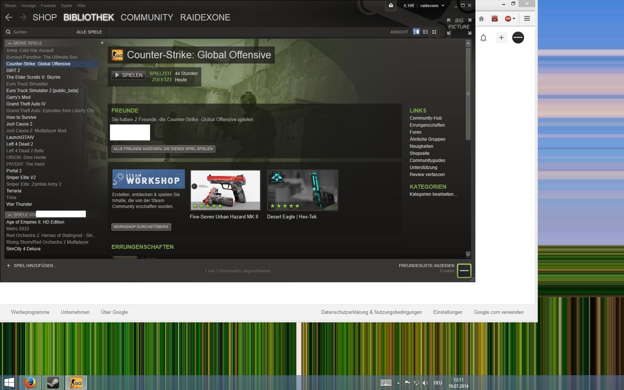Open the browser hamburger menu
Screen dimensions: 624x390
527,19
